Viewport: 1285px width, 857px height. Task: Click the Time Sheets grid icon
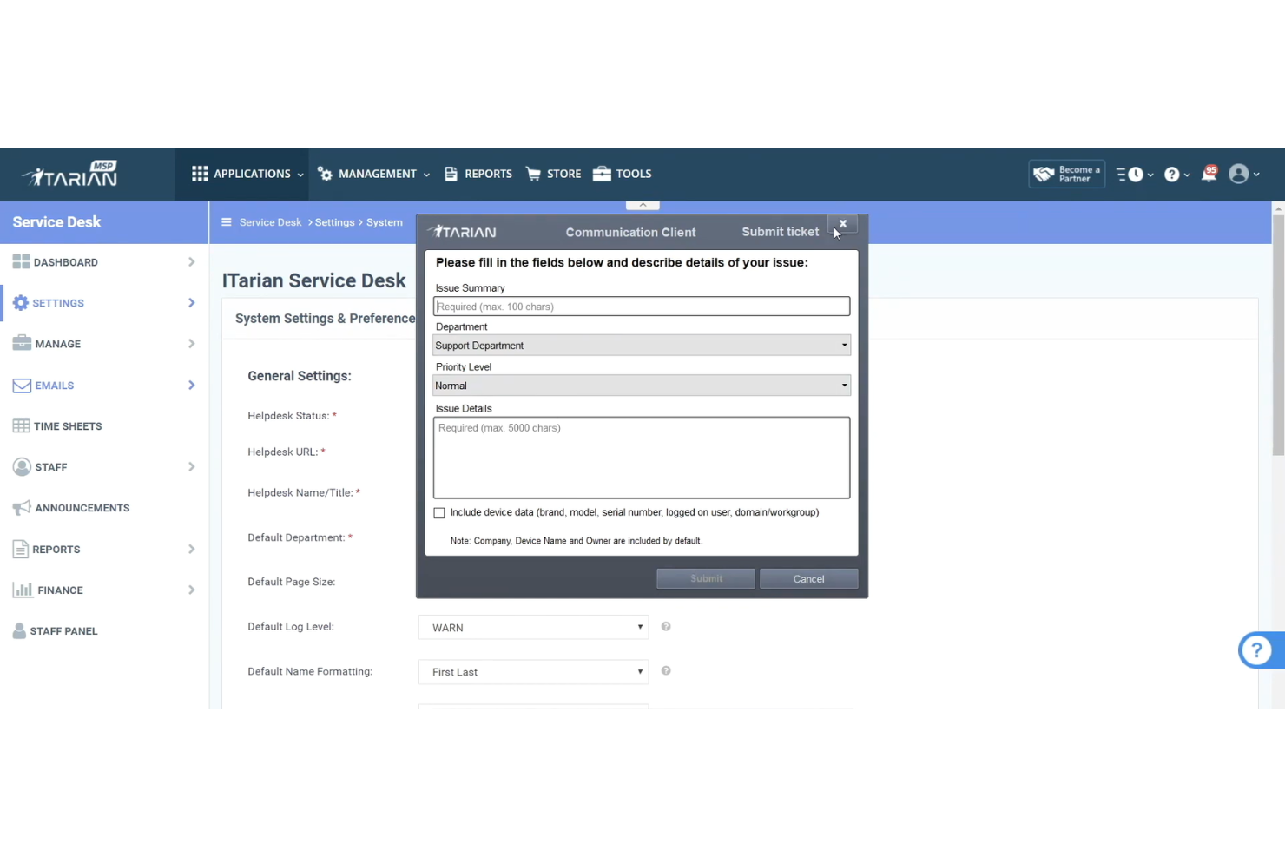click(x=21, y=425)
